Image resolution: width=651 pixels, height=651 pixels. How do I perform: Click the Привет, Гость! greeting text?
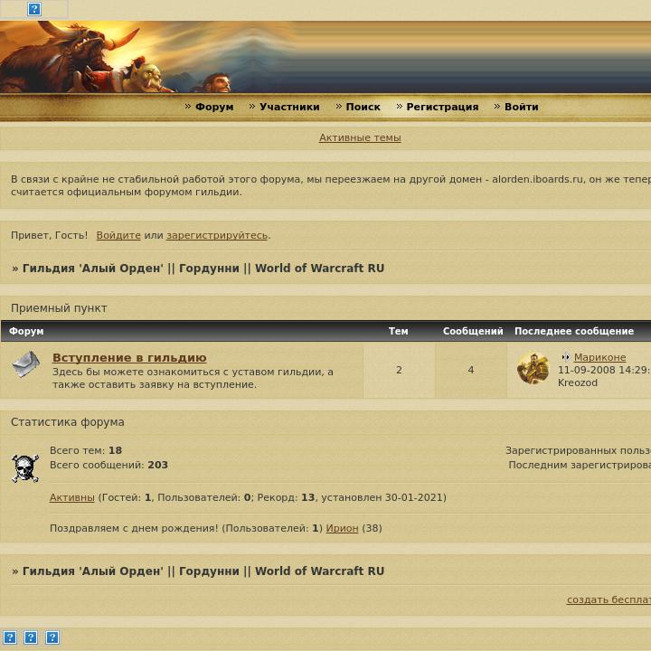[x=49, y=235]
